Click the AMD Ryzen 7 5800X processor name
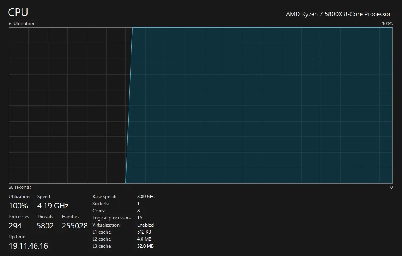The height and width of the screenshot is (256, 402). [x=338, y=14]
